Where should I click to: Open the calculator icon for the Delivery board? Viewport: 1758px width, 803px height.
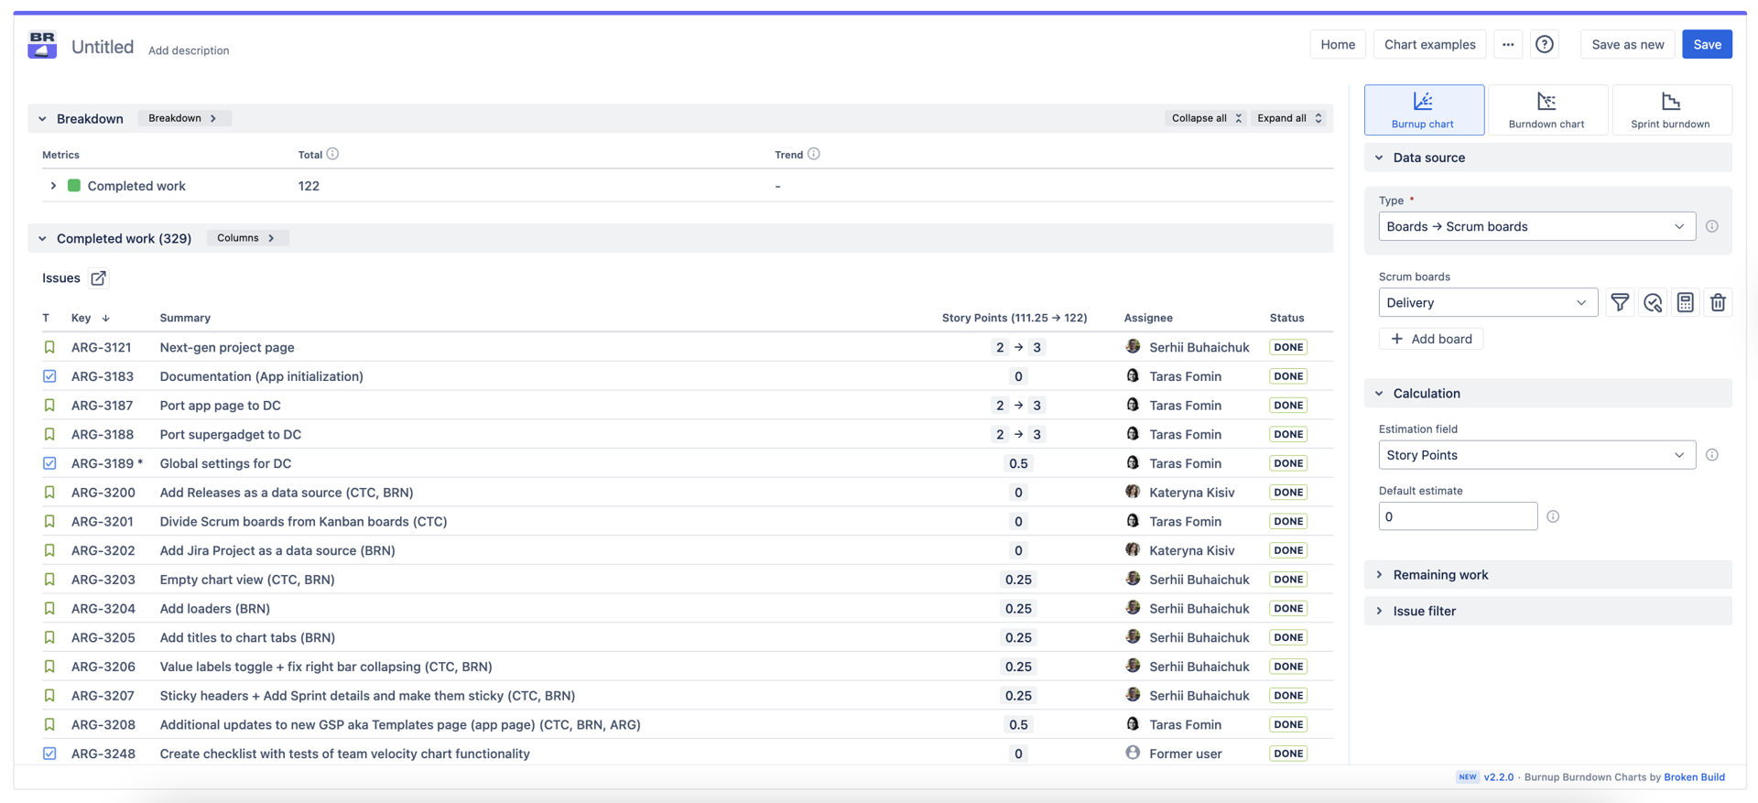tap(1686, 302)
